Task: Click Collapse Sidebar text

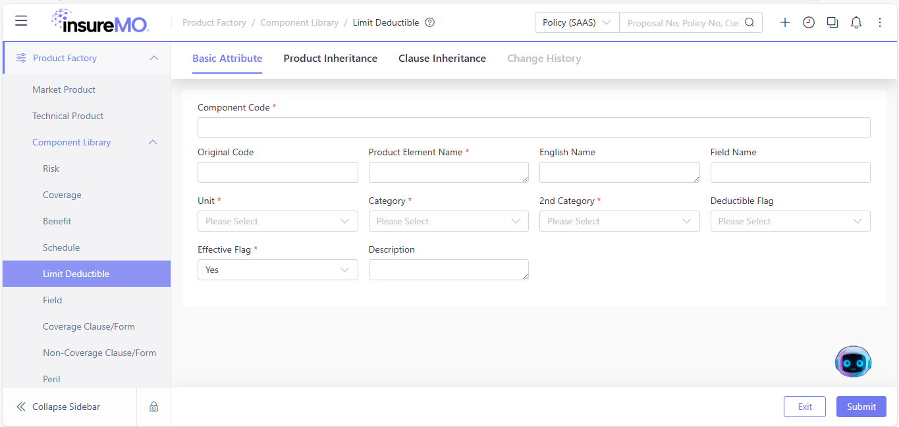Action: click(67, 407)
